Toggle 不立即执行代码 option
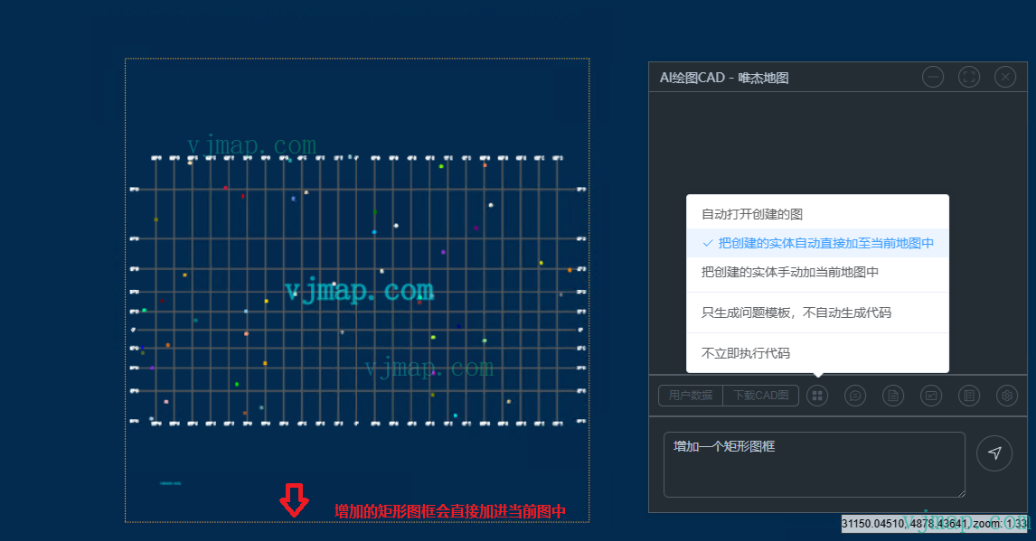The width and height of the screenshot is (1036, 541). (x=818, y=354)
